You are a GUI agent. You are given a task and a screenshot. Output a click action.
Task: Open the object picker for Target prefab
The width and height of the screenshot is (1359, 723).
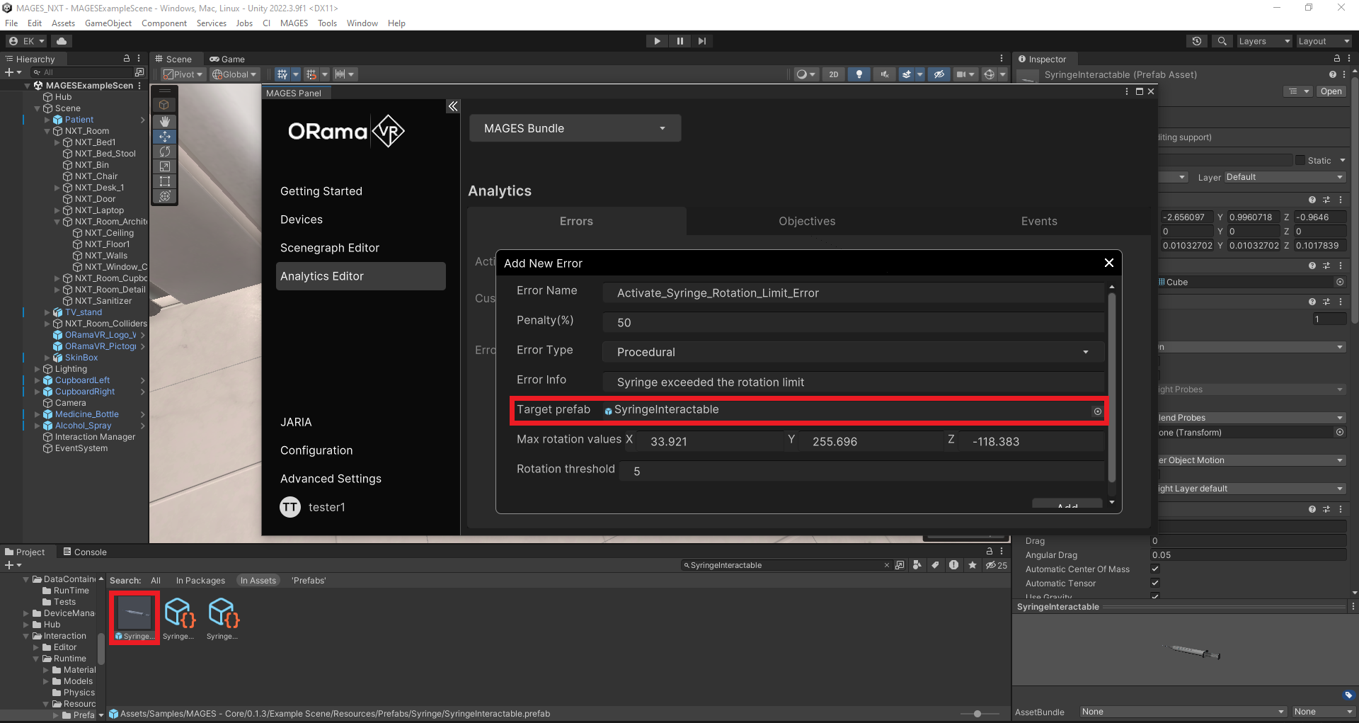[1097, 411]
